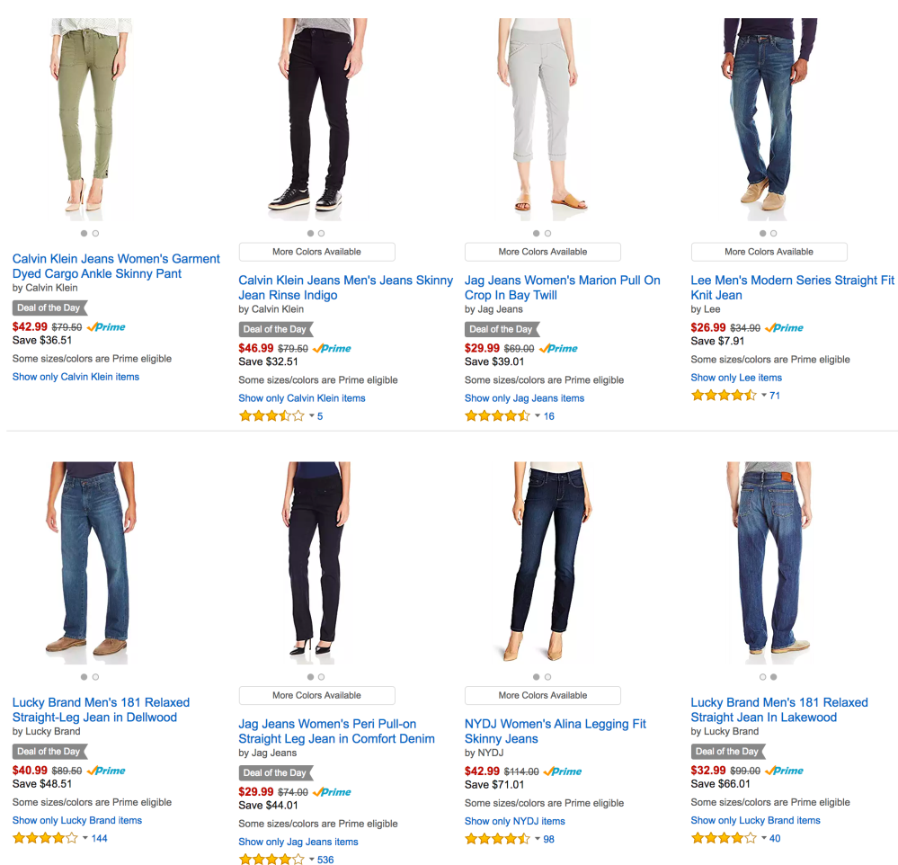Select first image dot under Lucky Brand Lakewood jean
Viewport: 898px width, 865px height.
coord(763,677)
